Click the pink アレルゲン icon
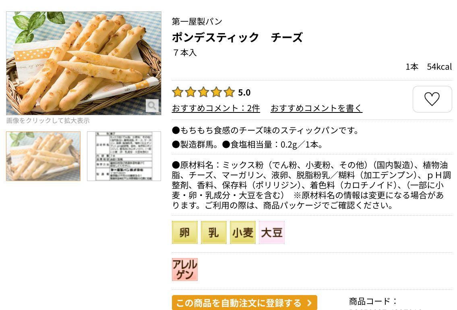The height and width of the screenshot is (310, 457). click(185, 269)
